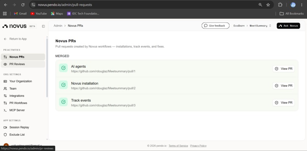The height and width of the screenshot is (151, 307).
Task: Reload the page
Action: tap(23, 5)
